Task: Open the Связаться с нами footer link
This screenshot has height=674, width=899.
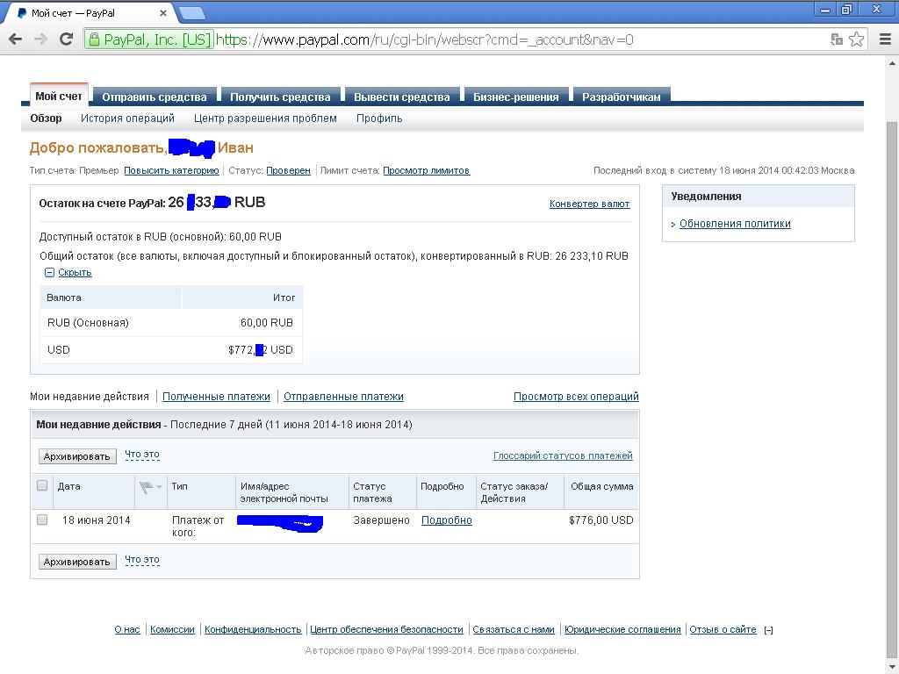Action: coord(514,629)
